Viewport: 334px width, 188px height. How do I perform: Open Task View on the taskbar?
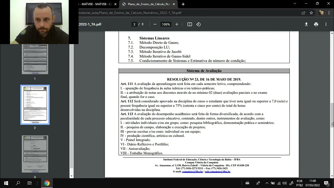point(29,183)
